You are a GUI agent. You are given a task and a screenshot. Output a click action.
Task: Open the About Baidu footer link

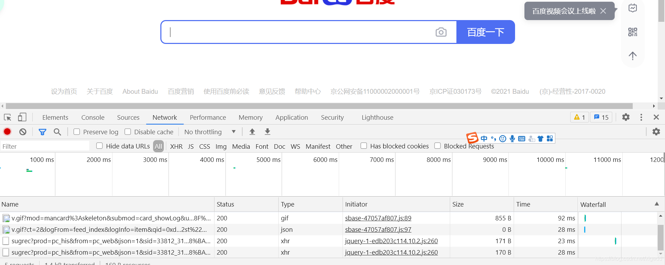(140, 91)
